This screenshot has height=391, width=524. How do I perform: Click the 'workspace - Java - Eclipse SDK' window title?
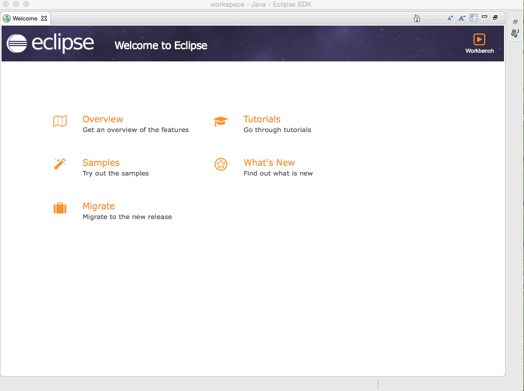coord(260,4)
